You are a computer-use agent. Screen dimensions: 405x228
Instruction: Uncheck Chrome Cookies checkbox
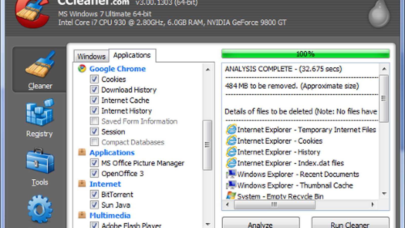(x=94, y=79)
